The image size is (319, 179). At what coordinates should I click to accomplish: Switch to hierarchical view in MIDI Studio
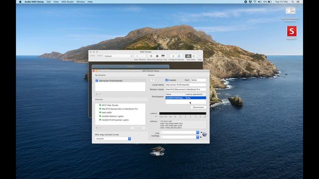tap(188, 56)
